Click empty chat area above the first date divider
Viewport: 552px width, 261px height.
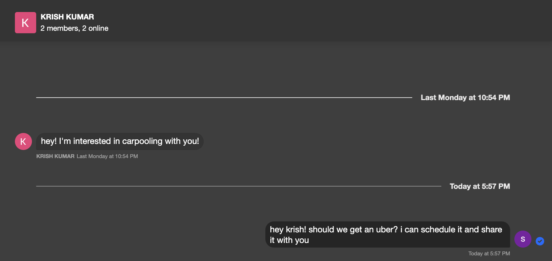click(x=276, y=67)
